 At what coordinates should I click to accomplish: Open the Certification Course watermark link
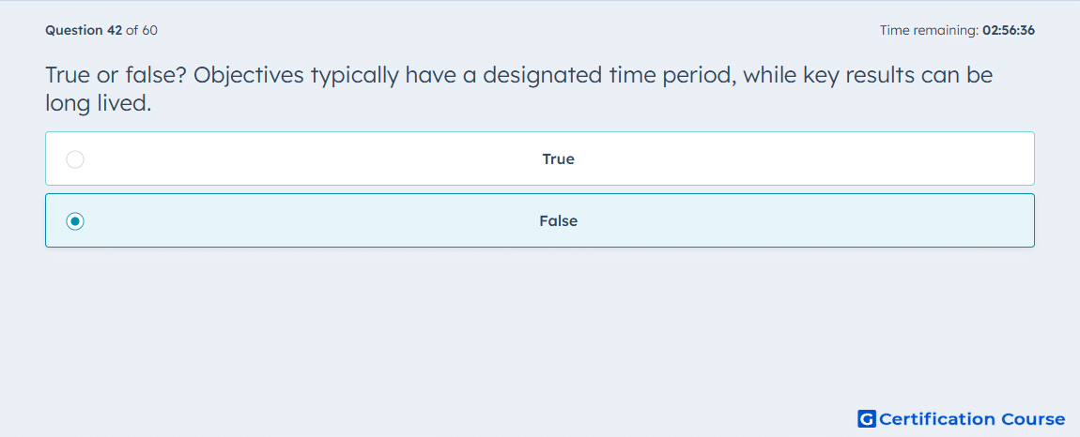pos(962,418)
